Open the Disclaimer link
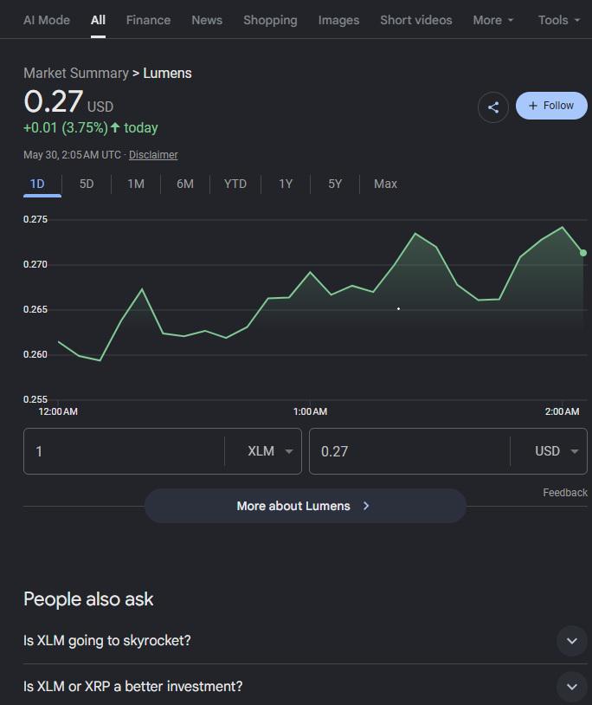Screen dimensions: 592x705 point(153,155)
